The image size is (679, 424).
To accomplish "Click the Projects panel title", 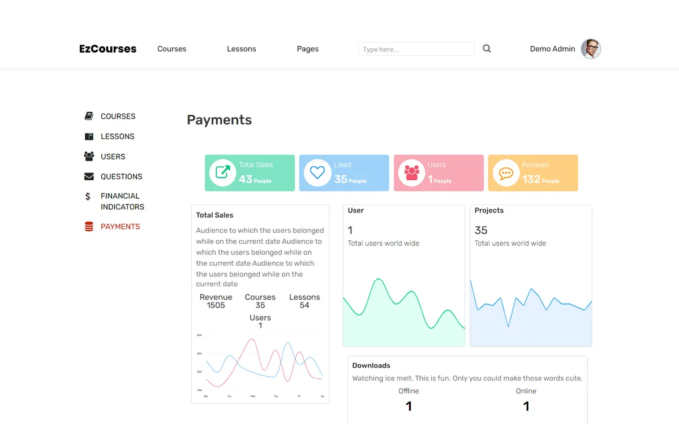I will (489, 210).
